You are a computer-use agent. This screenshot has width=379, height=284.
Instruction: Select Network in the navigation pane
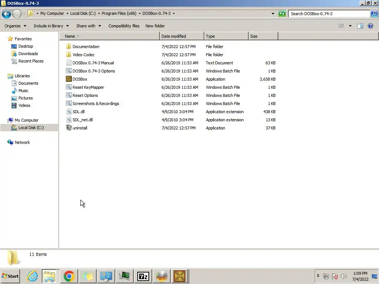coord(22,142)
